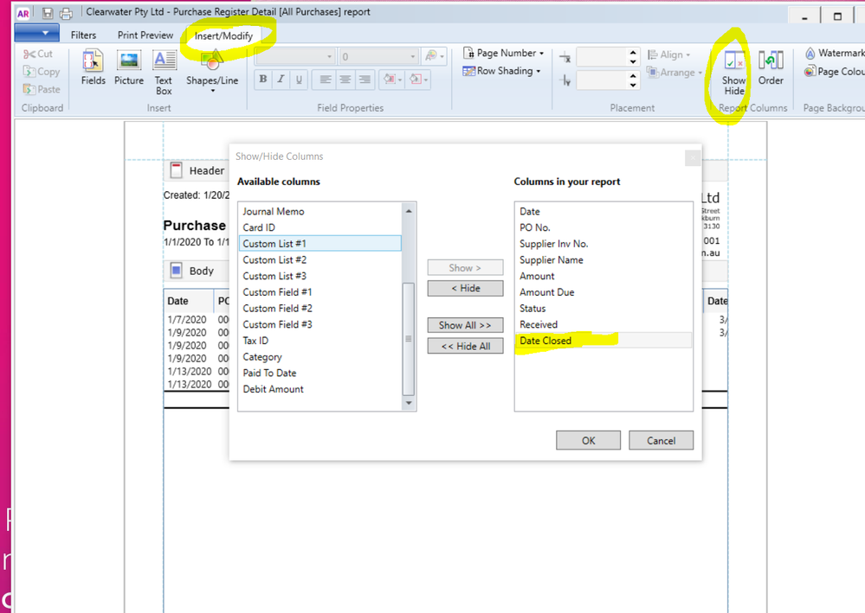Click the Order columns icon
Image resolution: width=865 pixels, height=613 pixels.
pos(771,67)
